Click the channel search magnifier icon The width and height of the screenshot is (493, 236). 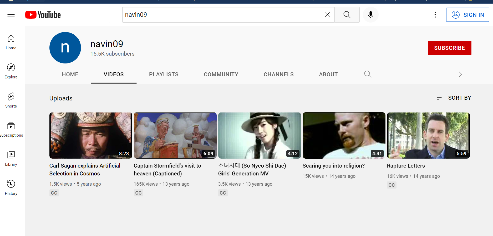368,74
